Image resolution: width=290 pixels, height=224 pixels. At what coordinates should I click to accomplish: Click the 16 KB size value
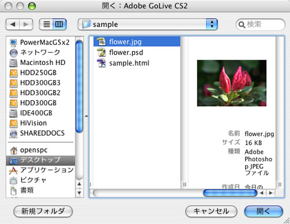point(253,143)
